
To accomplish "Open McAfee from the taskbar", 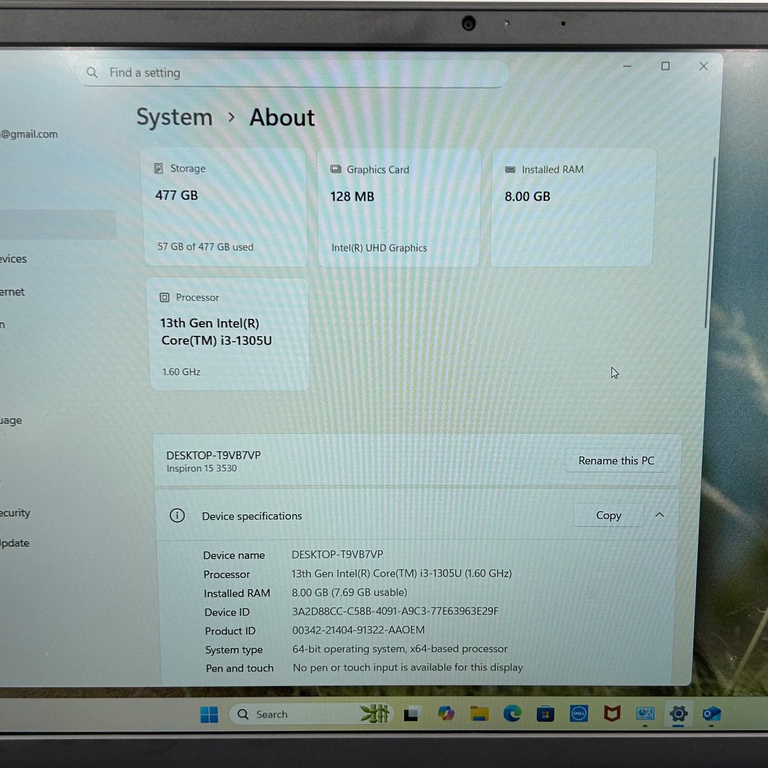I will point(612,713).
